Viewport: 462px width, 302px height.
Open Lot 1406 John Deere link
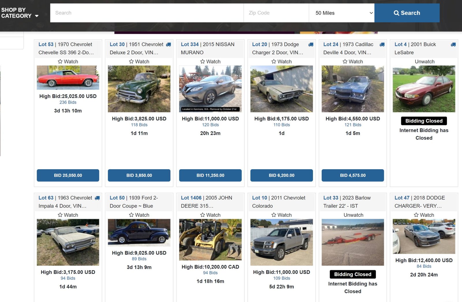(206, 202)
